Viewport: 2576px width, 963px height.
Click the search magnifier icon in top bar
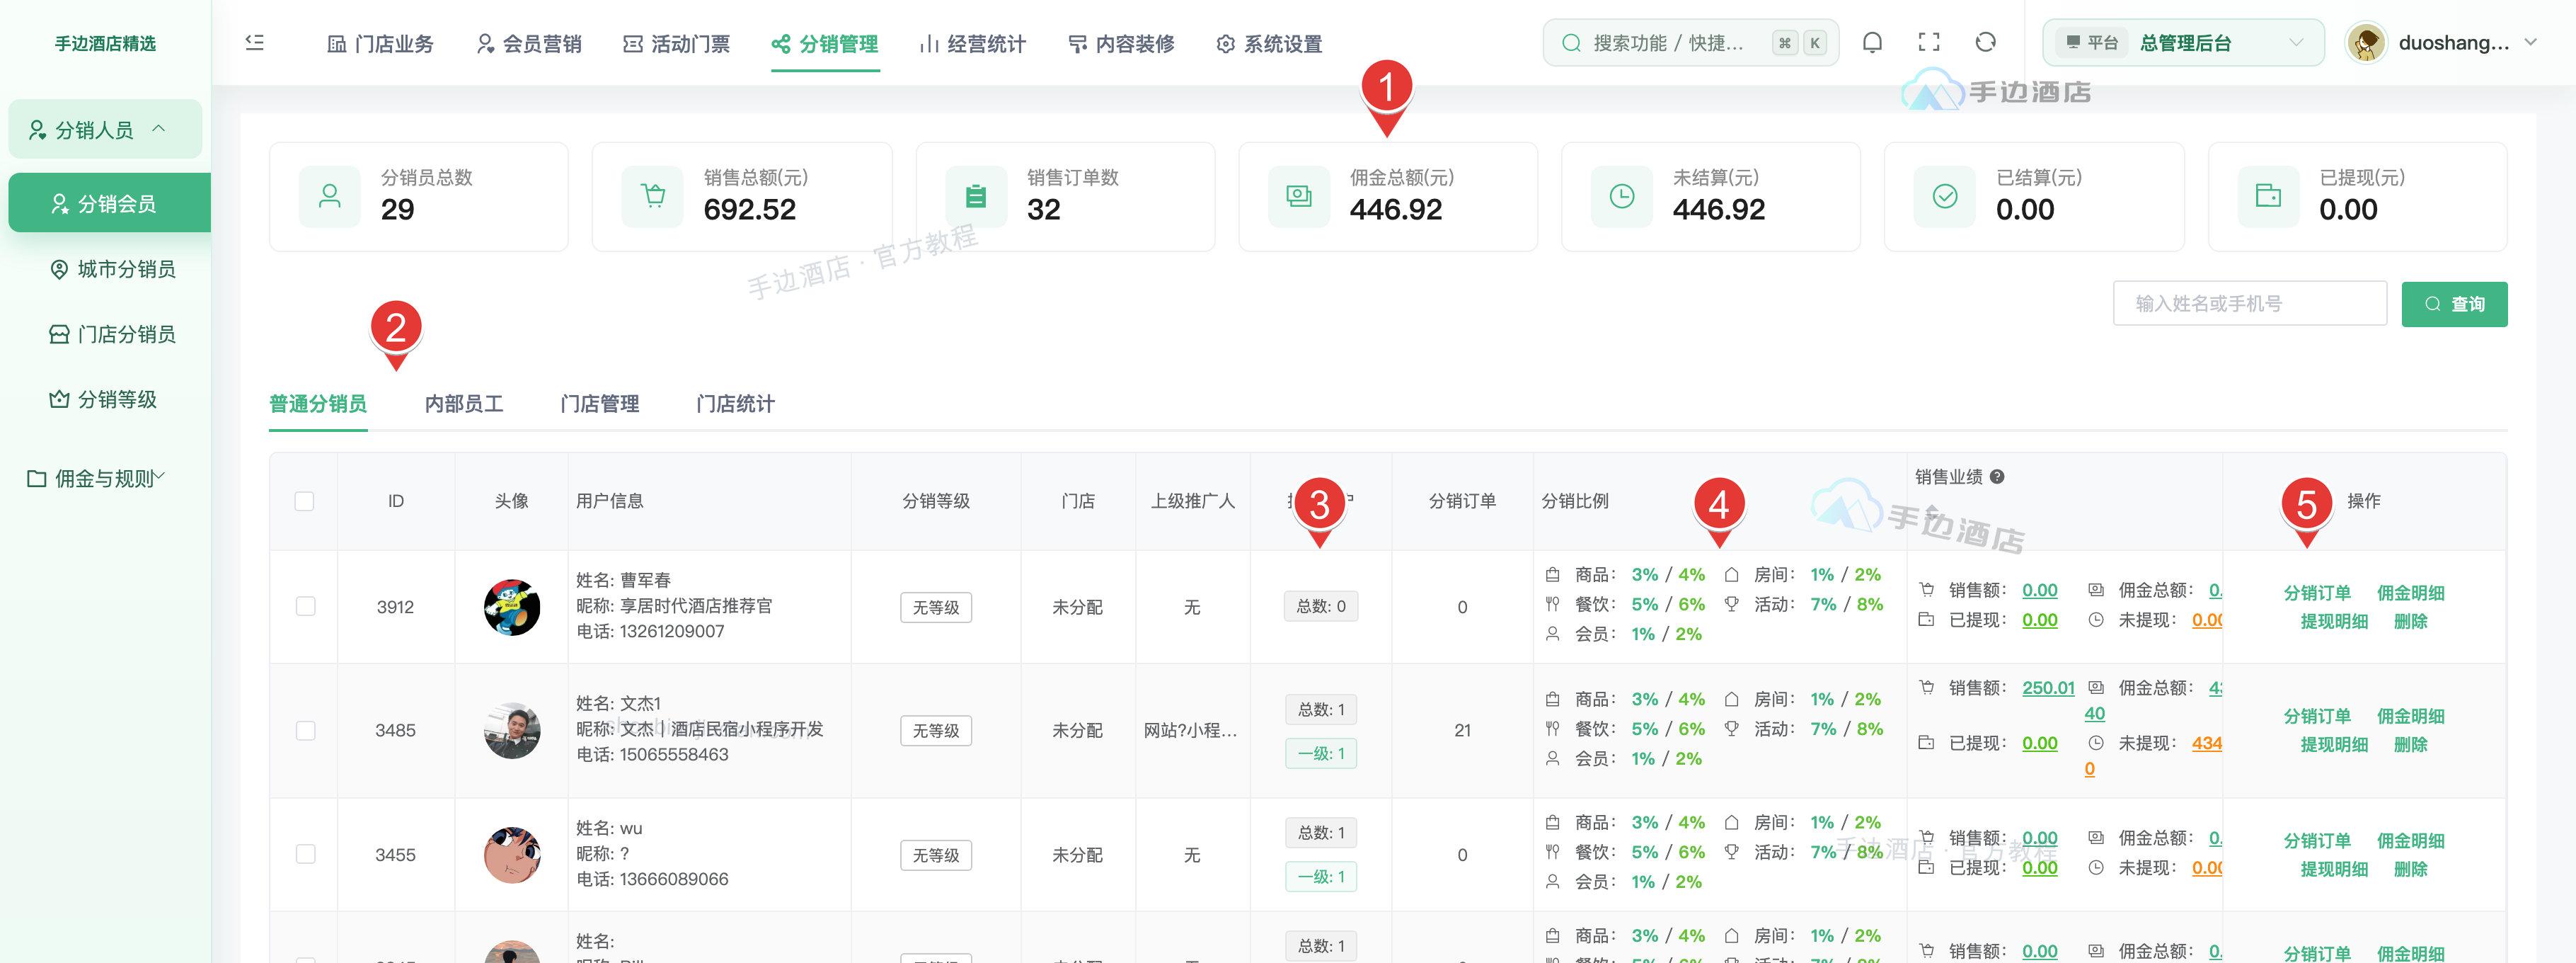pos(1571,43)
